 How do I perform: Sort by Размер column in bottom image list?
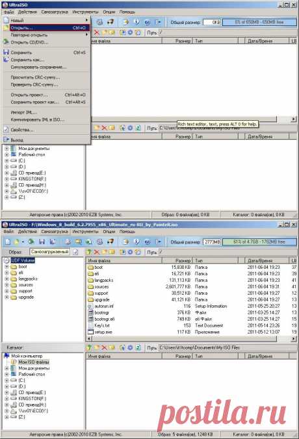pos(177,260)
